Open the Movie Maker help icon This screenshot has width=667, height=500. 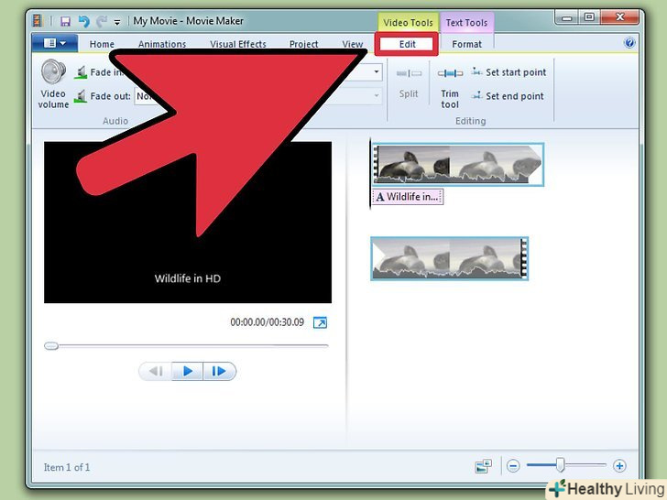(629, 43)
